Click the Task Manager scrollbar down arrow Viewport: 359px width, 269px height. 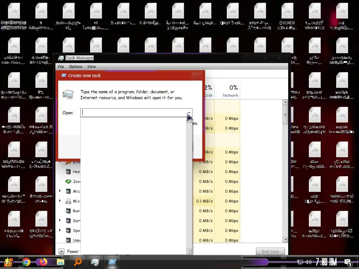(x=285, y=240)
